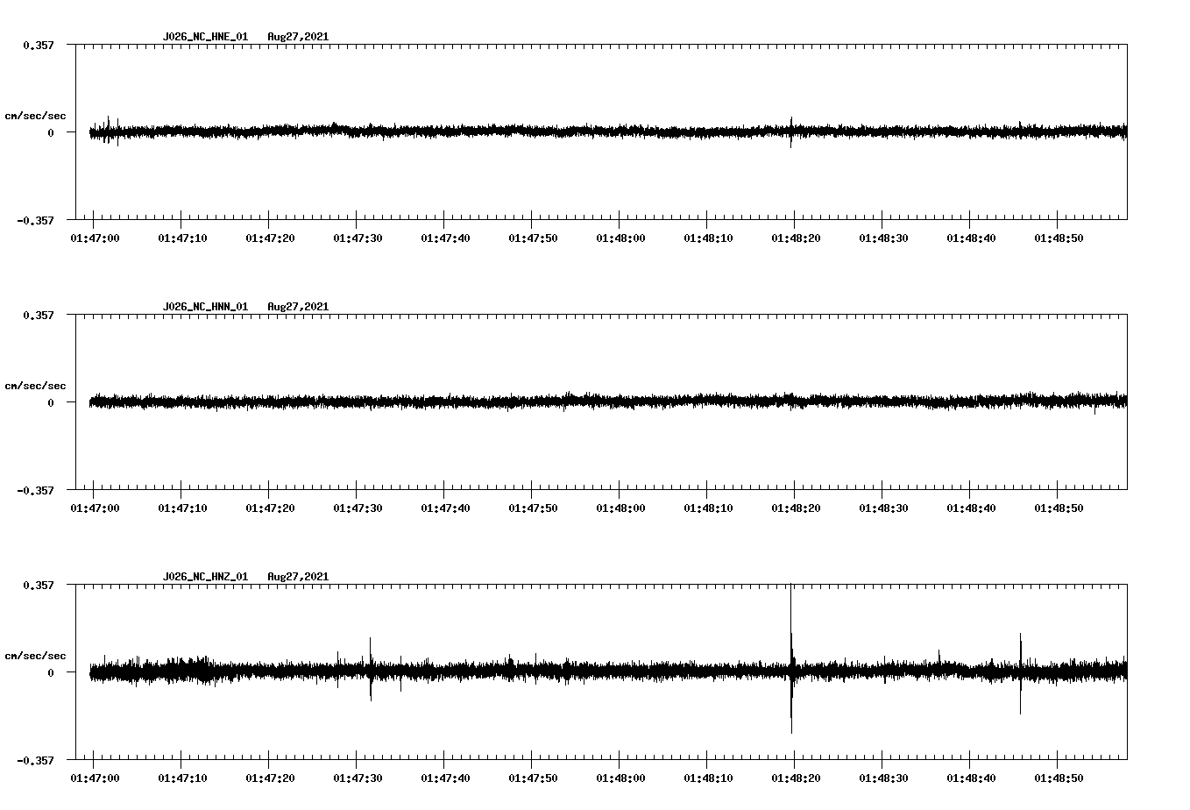The height and width of the screenshot is (810, 1190).
Task: Click the Aug27,2021 date on the HNE plot
Action: click(x=298, y=37)
